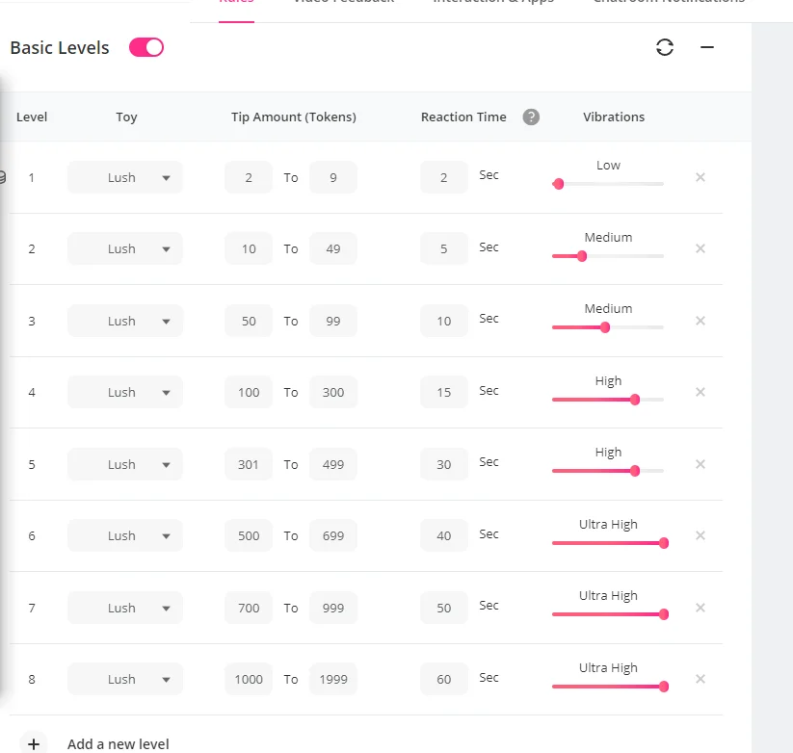Click the Tip Amount (Tokens) column header
Screen dimensions: 793x753
click(x=294, y=117)
